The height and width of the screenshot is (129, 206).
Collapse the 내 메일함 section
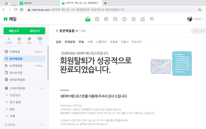pyautogui.click(x=42, y=125)
